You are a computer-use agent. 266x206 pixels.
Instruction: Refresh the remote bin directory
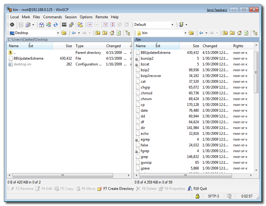pos(246,33)
